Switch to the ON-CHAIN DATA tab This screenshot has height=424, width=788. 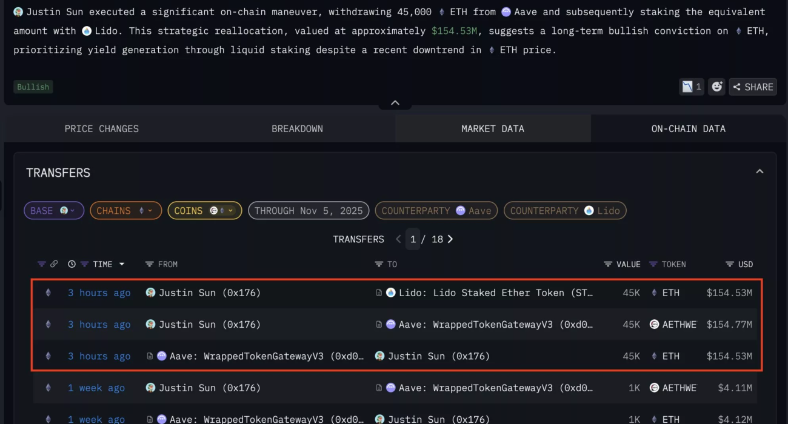[x=688, y=128]
